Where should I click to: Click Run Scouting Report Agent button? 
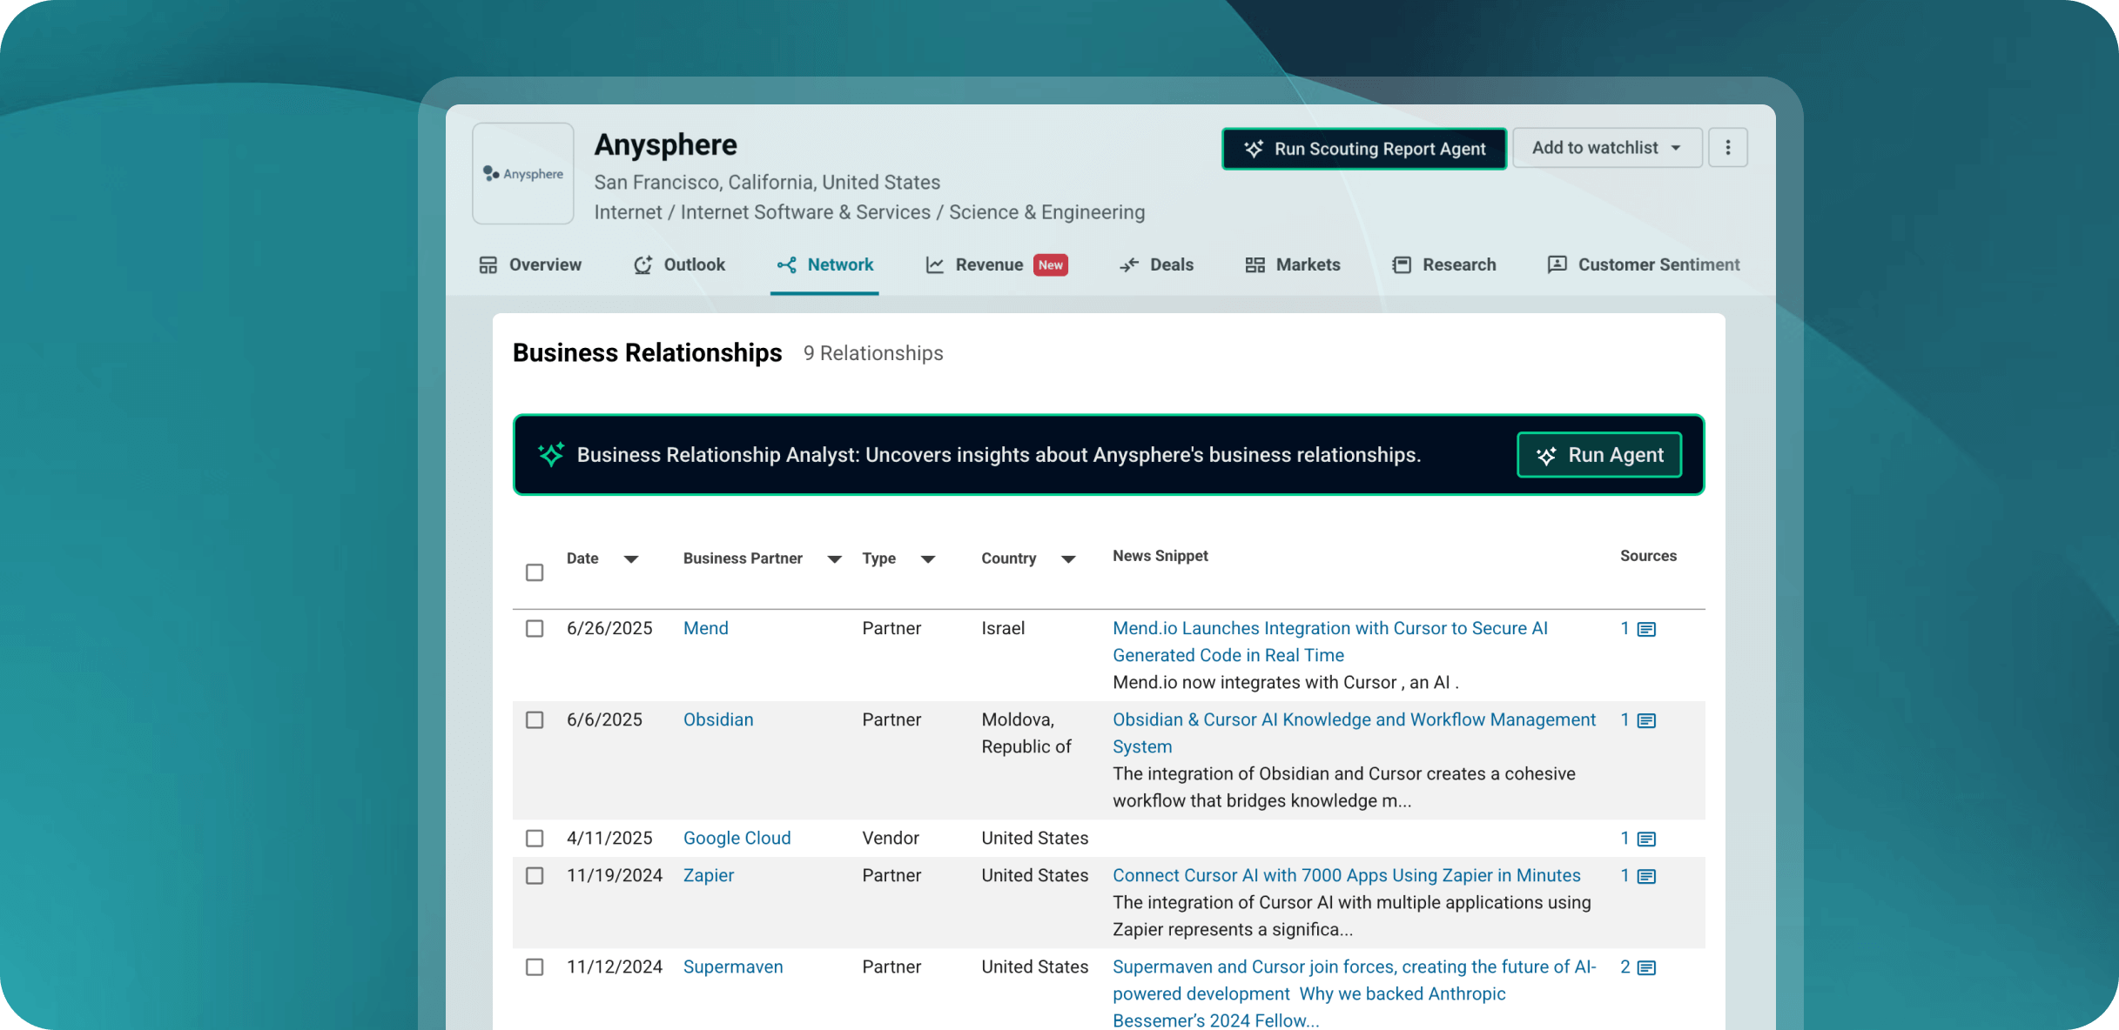[1363, 149]
